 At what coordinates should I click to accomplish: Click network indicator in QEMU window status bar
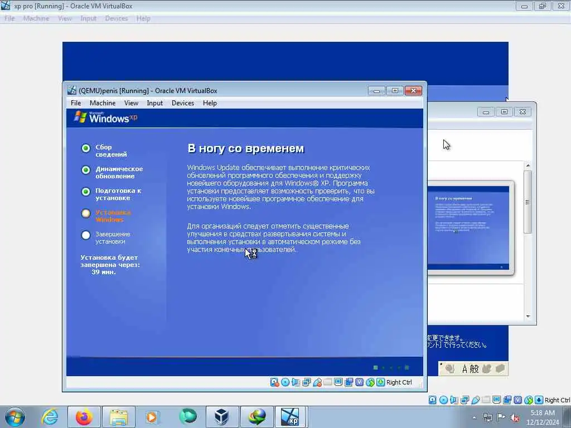tap(306, 382)
